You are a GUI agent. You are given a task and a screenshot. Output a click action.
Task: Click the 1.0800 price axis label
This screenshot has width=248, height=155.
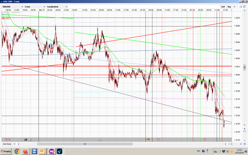[237, 75]
